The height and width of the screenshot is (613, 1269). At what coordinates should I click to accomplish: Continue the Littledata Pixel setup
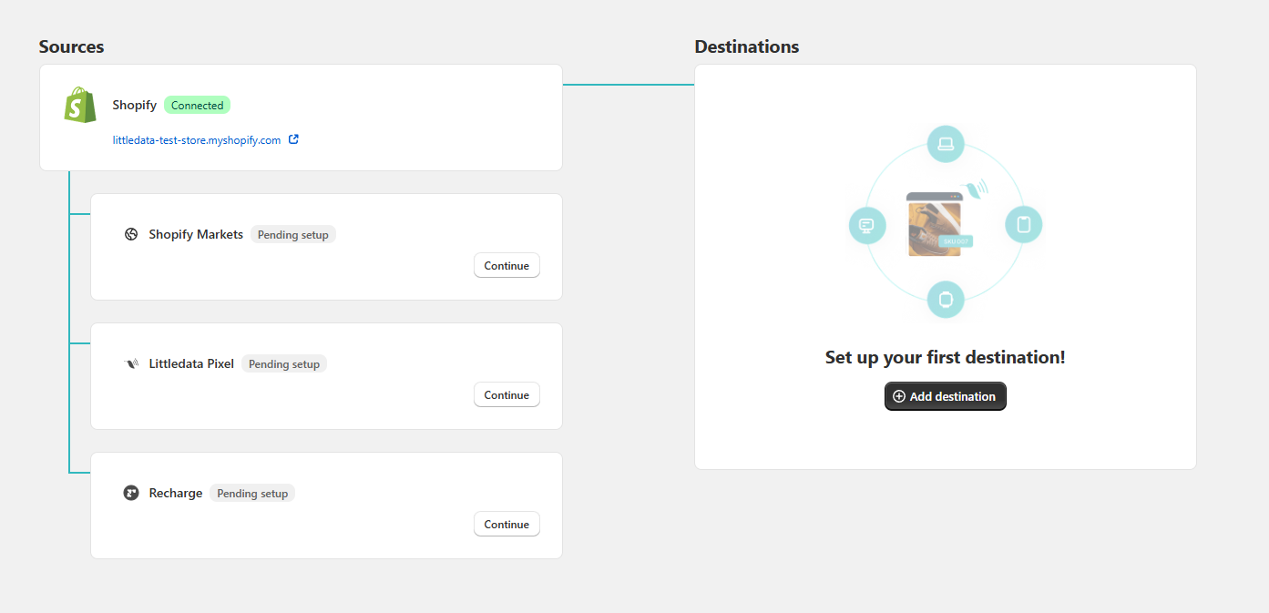507,395
